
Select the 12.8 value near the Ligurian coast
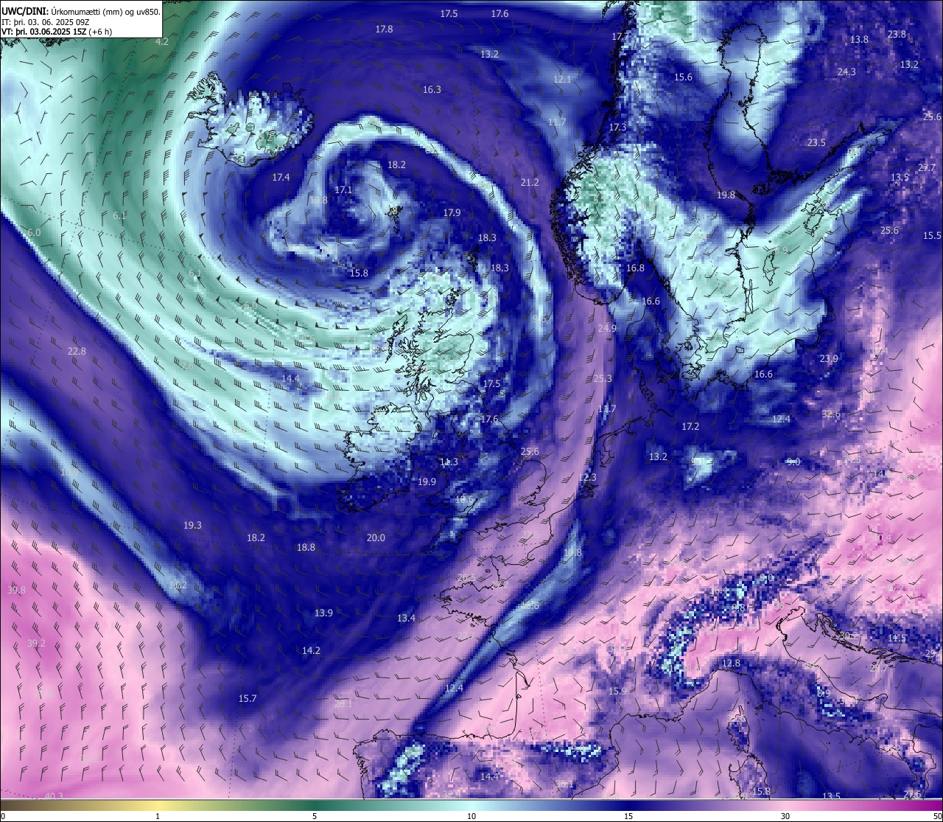(x=731, y=663)
